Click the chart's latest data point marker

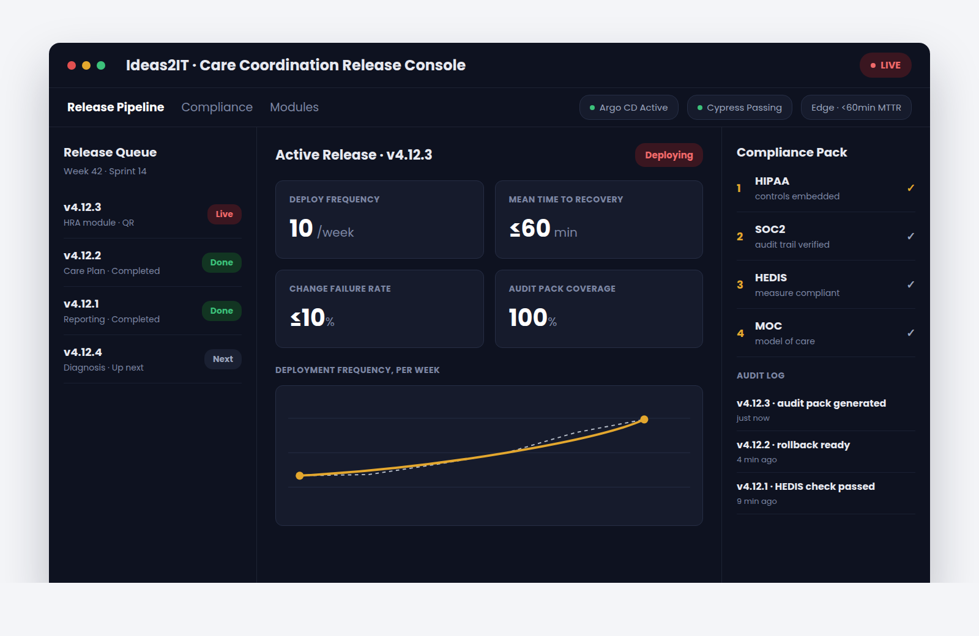(644, 420)
